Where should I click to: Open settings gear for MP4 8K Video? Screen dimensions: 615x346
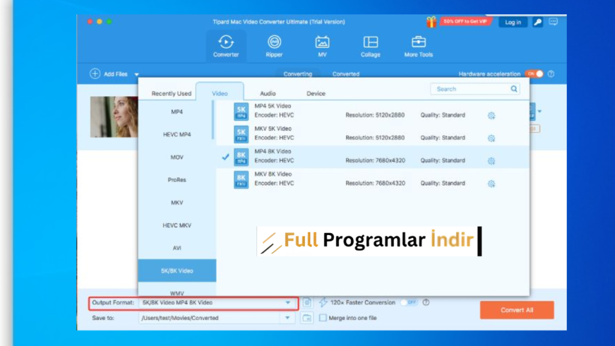pos(491,161)
